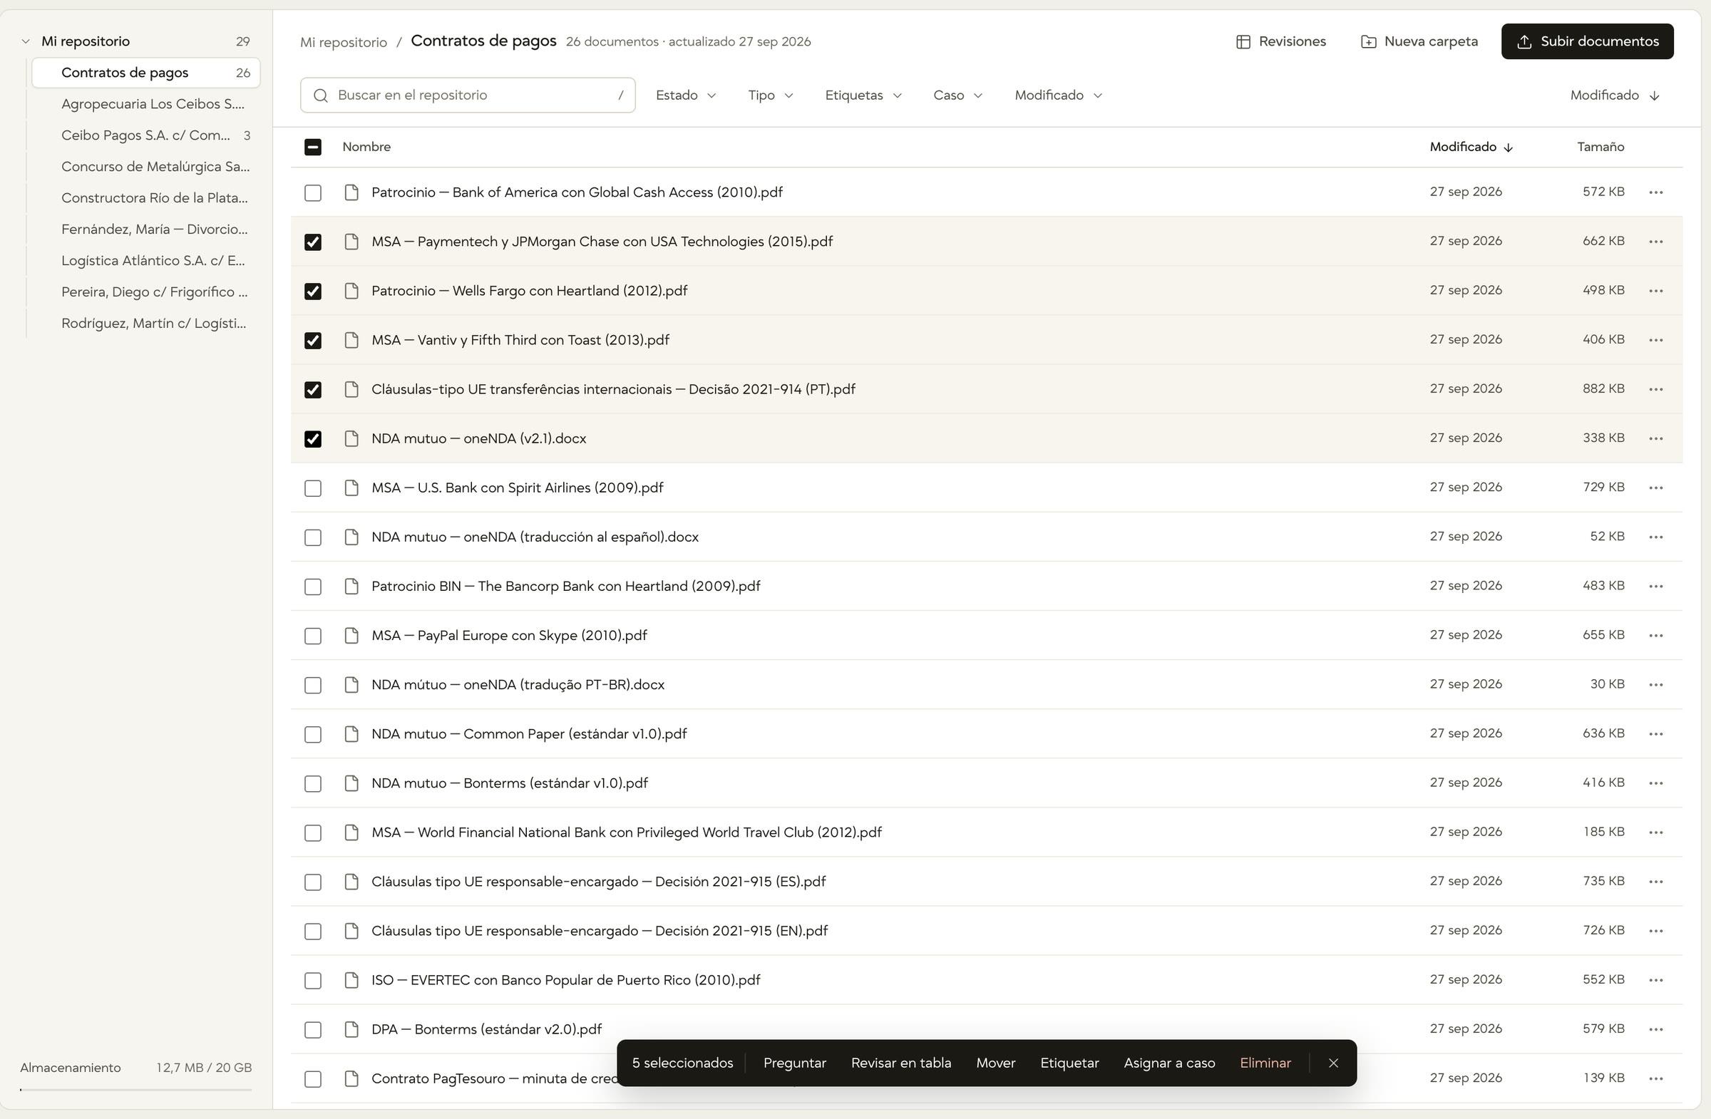The image size is (1711, 1119).
Task: Open more options for DPA Bonterms row
Action: click(x=1655, y=1029)
